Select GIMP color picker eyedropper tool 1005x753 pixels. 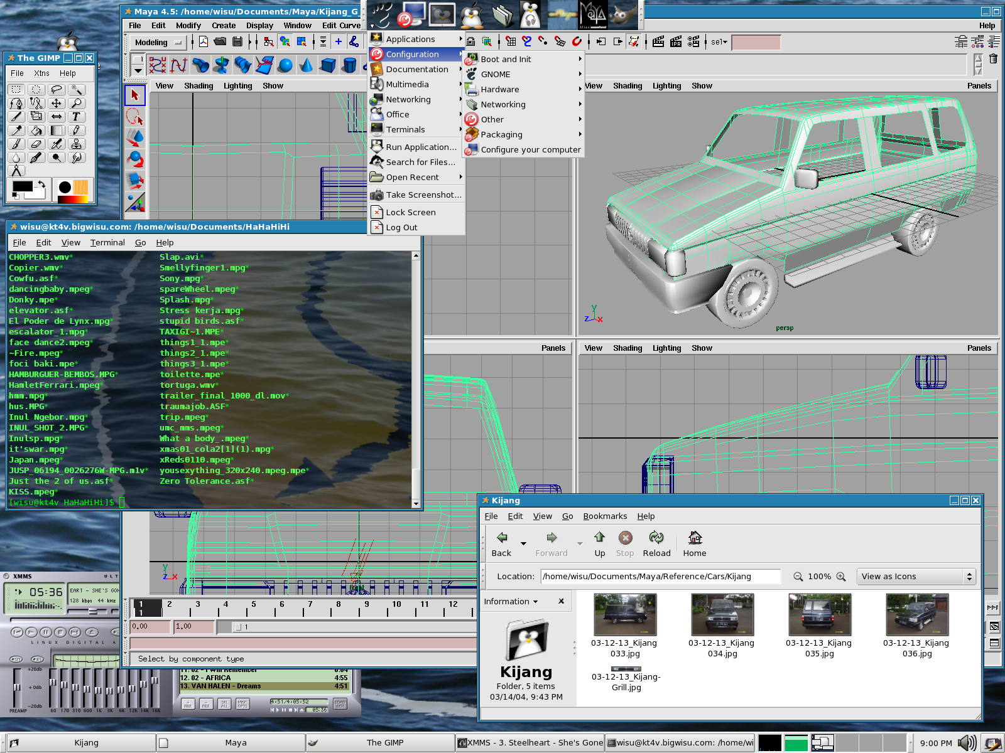tap(16, 131)
